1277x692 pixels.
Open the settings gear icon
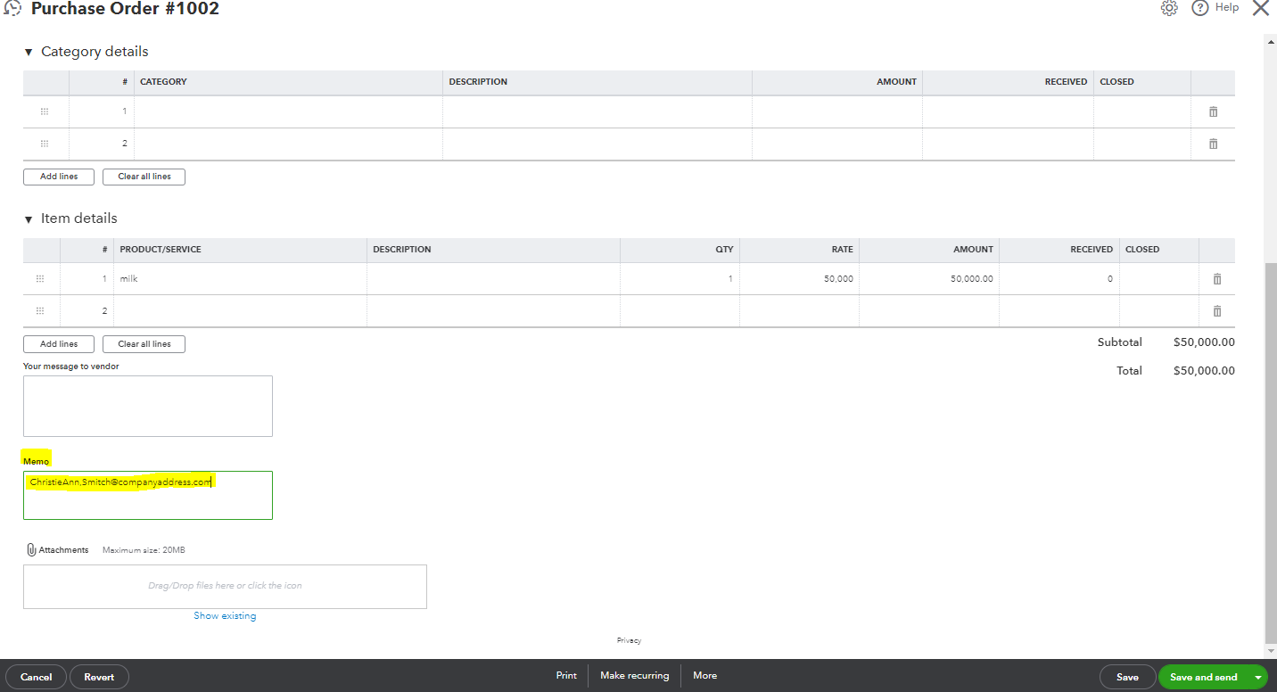(x=1169, y=8)
